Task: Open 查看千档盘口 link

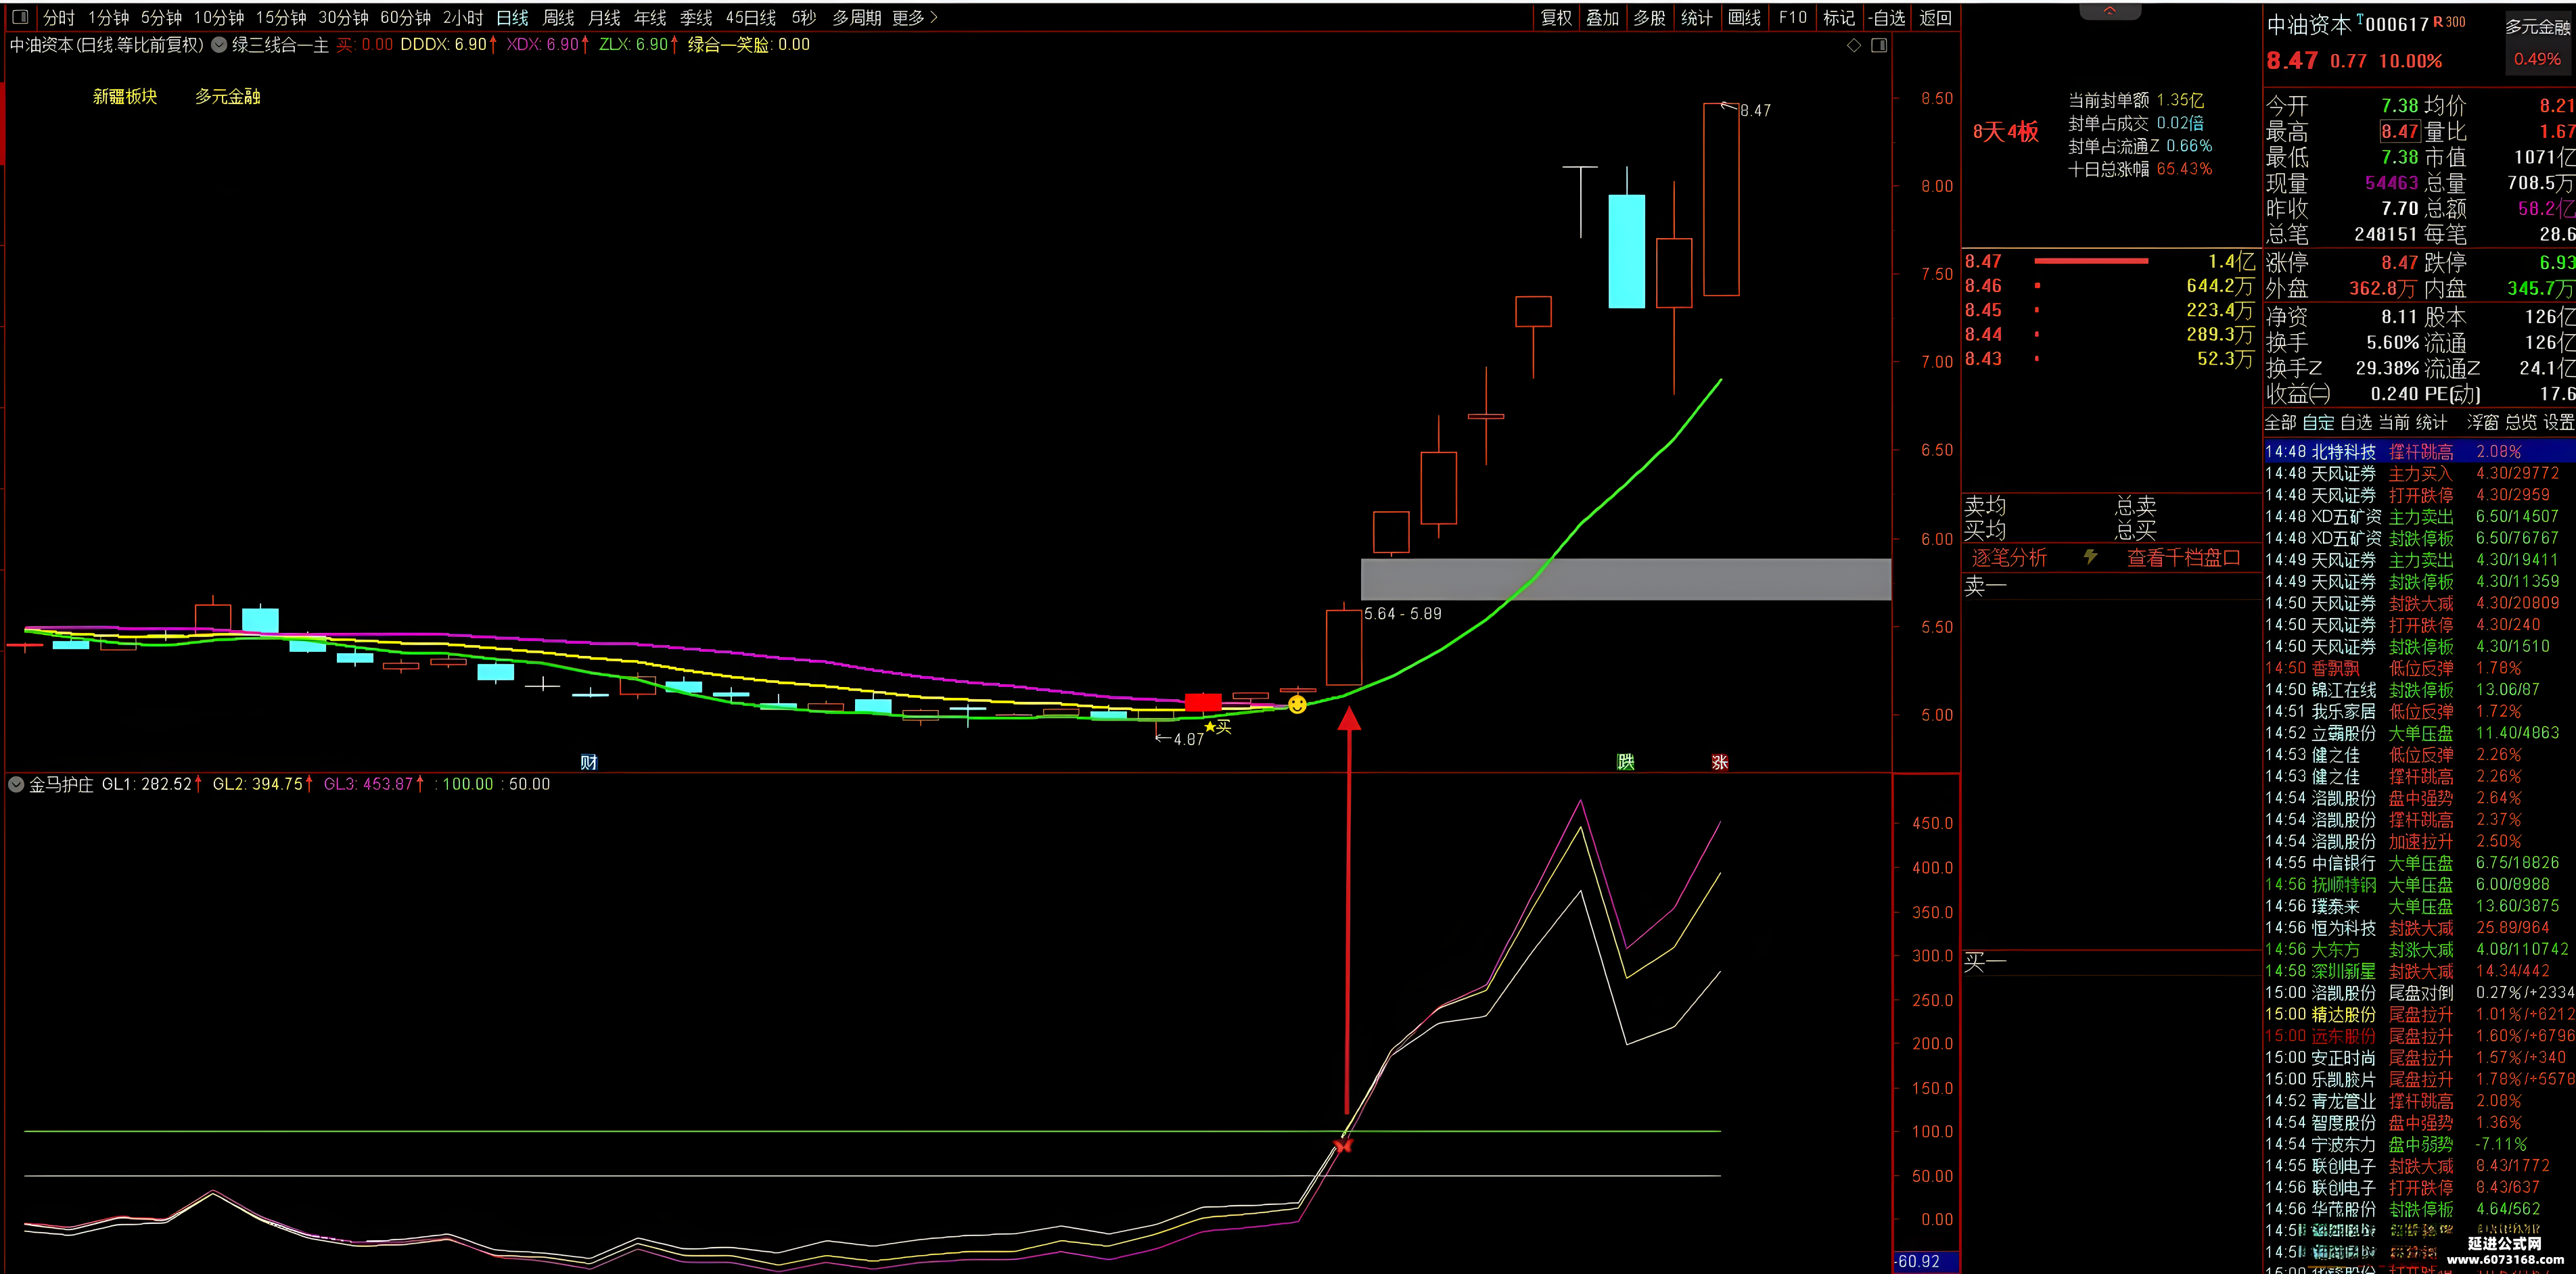Action: point(2183,558)
